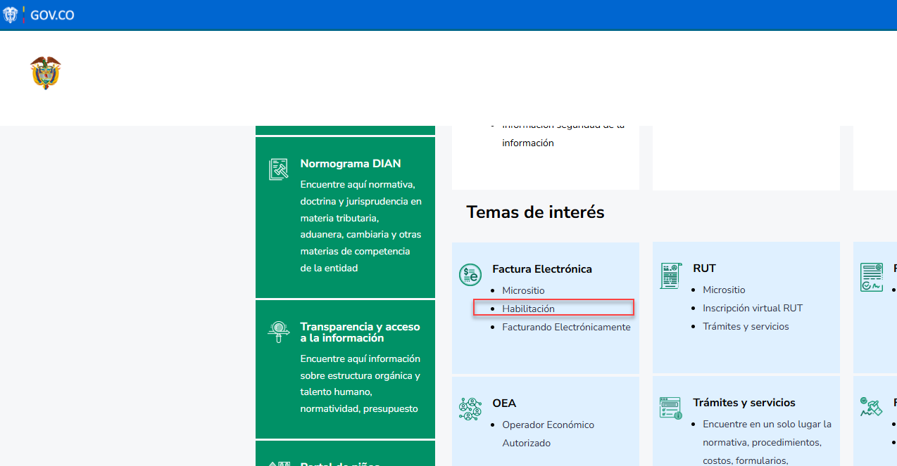
Task: Click the OEA card heading
Action: tap(504, 403)
